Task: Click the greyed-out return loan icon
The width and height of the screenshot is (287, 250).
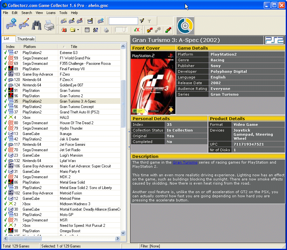Action: coord(158,30)
